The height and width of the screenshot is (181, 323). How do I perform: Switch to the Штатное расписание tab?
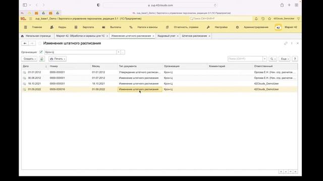(x=194, y=36)
